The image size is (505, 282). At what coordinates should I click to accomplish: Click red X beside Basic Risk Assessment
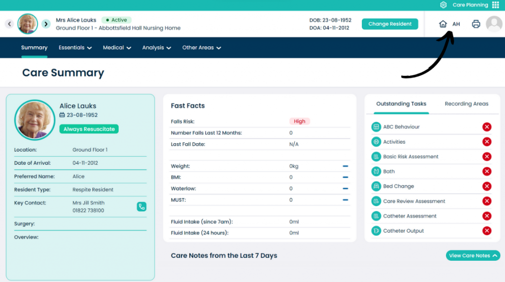pyautogui.click(x=487, y=157)
